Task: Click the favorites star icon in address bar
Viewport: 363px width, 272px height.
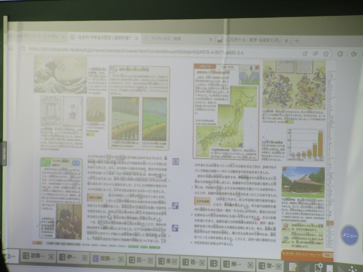Action: click(x=326, y=53)
